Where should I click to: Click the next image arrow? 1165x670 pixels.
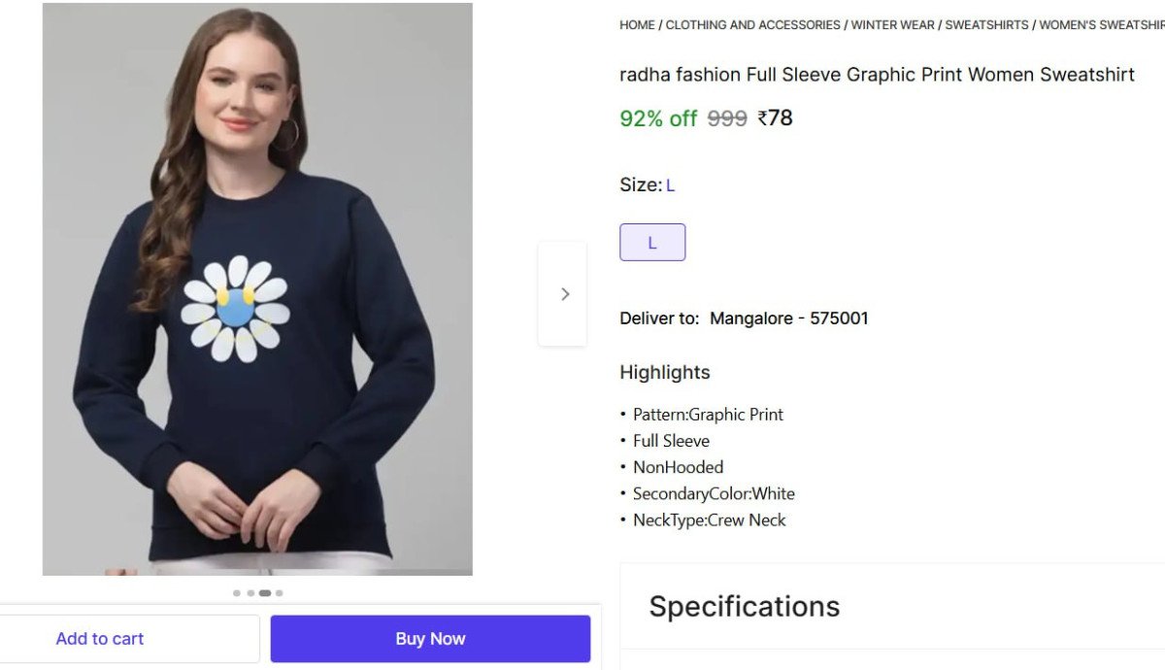point(563,293)
